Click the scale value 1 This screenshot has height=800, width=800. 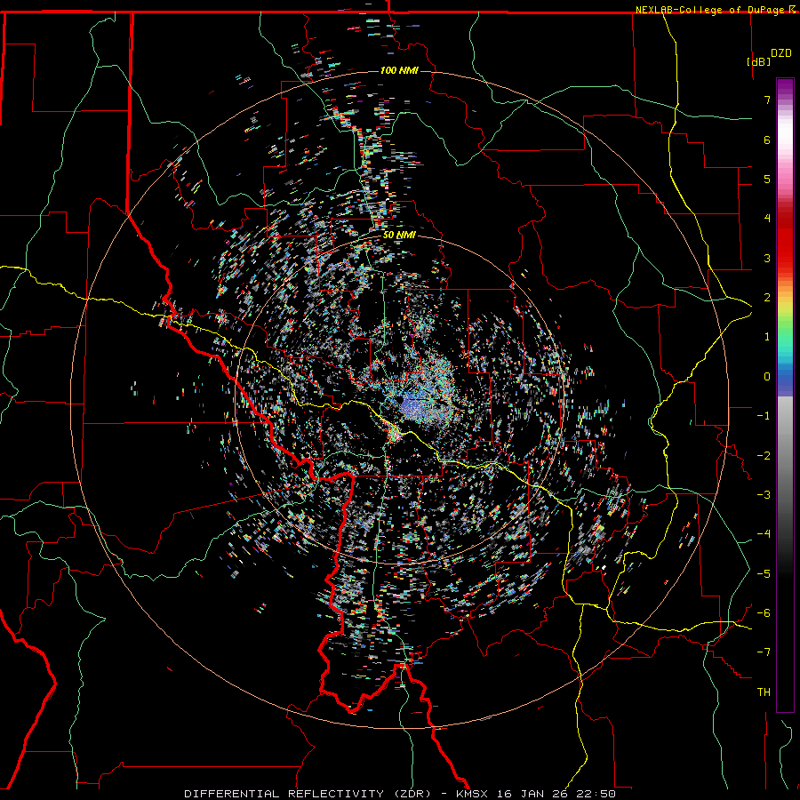tap(767, 337)
